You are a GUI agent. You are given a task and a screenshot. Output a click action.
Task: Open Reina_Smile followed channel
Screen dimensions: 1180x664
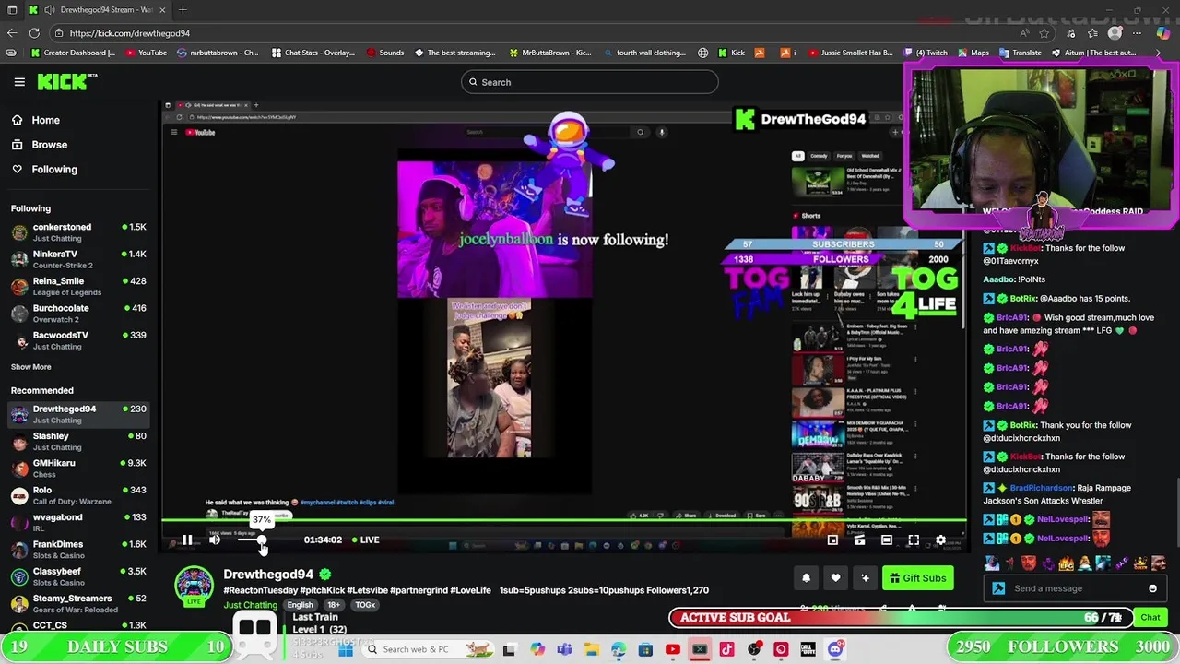[x=79, y=286]
